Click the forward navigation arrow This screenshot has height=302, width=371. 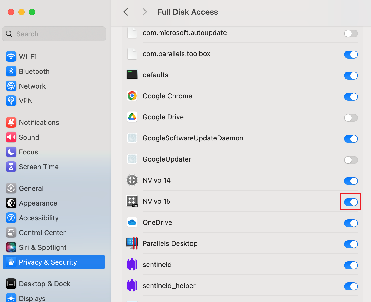[144, 12]
